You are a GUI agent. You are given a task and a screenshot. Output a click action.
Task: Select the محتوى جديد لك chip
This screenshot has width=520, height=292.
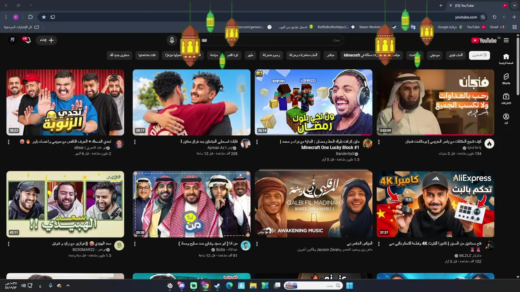[x=119, y=55]
